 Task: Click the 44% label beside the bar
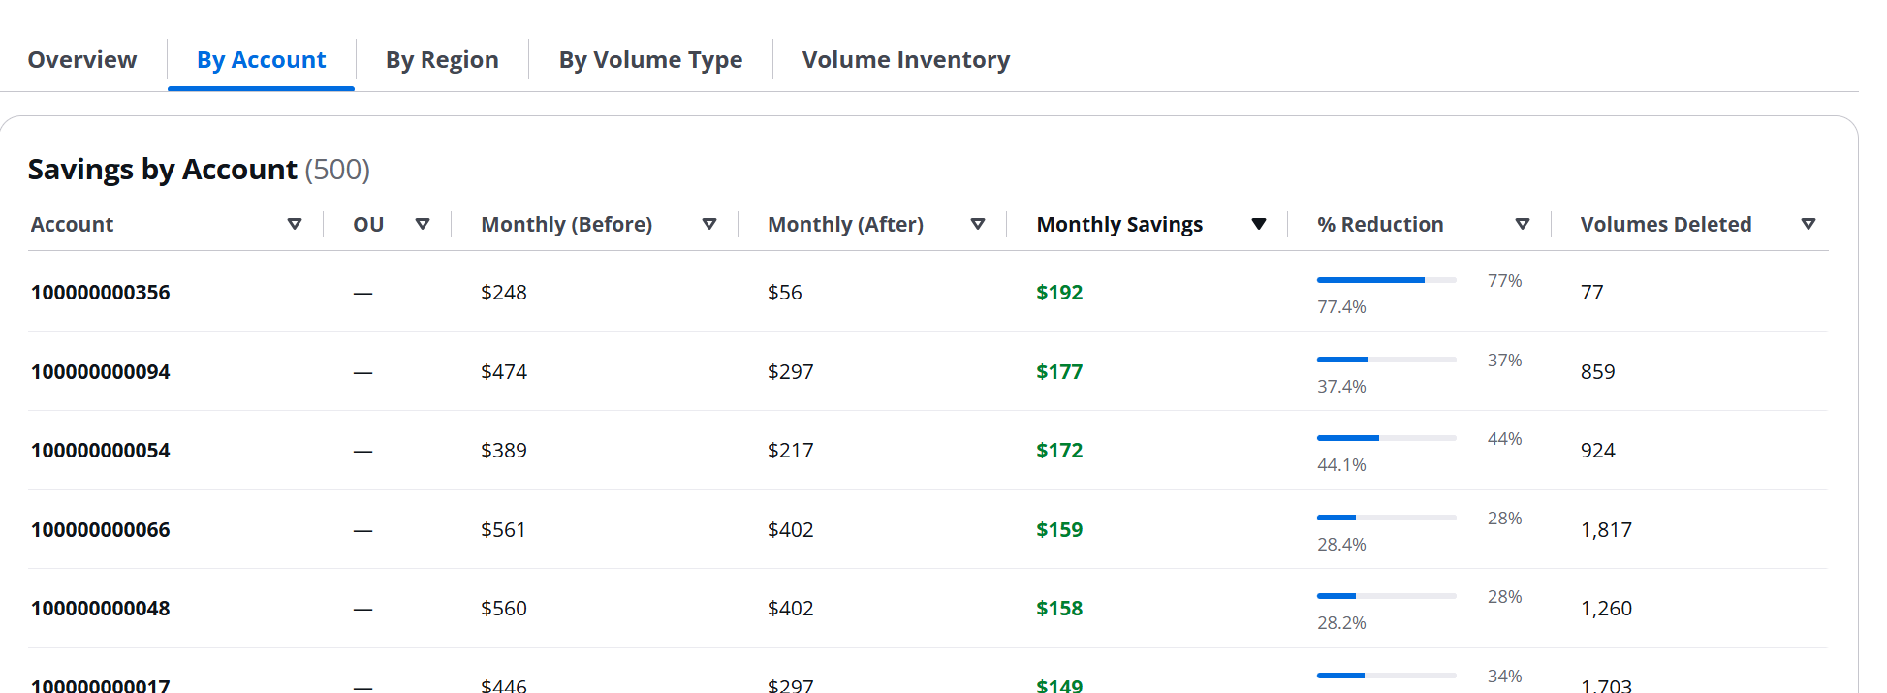pos(1505,438)
